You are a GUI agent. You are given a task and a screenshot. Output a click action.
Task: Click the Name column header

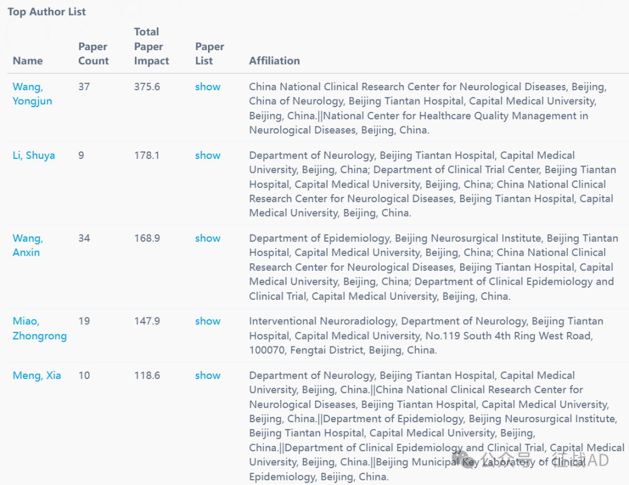28,61
